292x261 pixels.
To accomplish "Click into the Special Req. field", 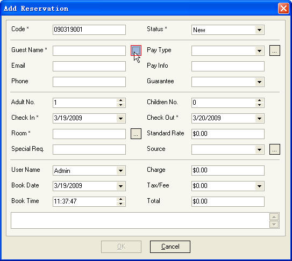I will click(x=89, y=150).
